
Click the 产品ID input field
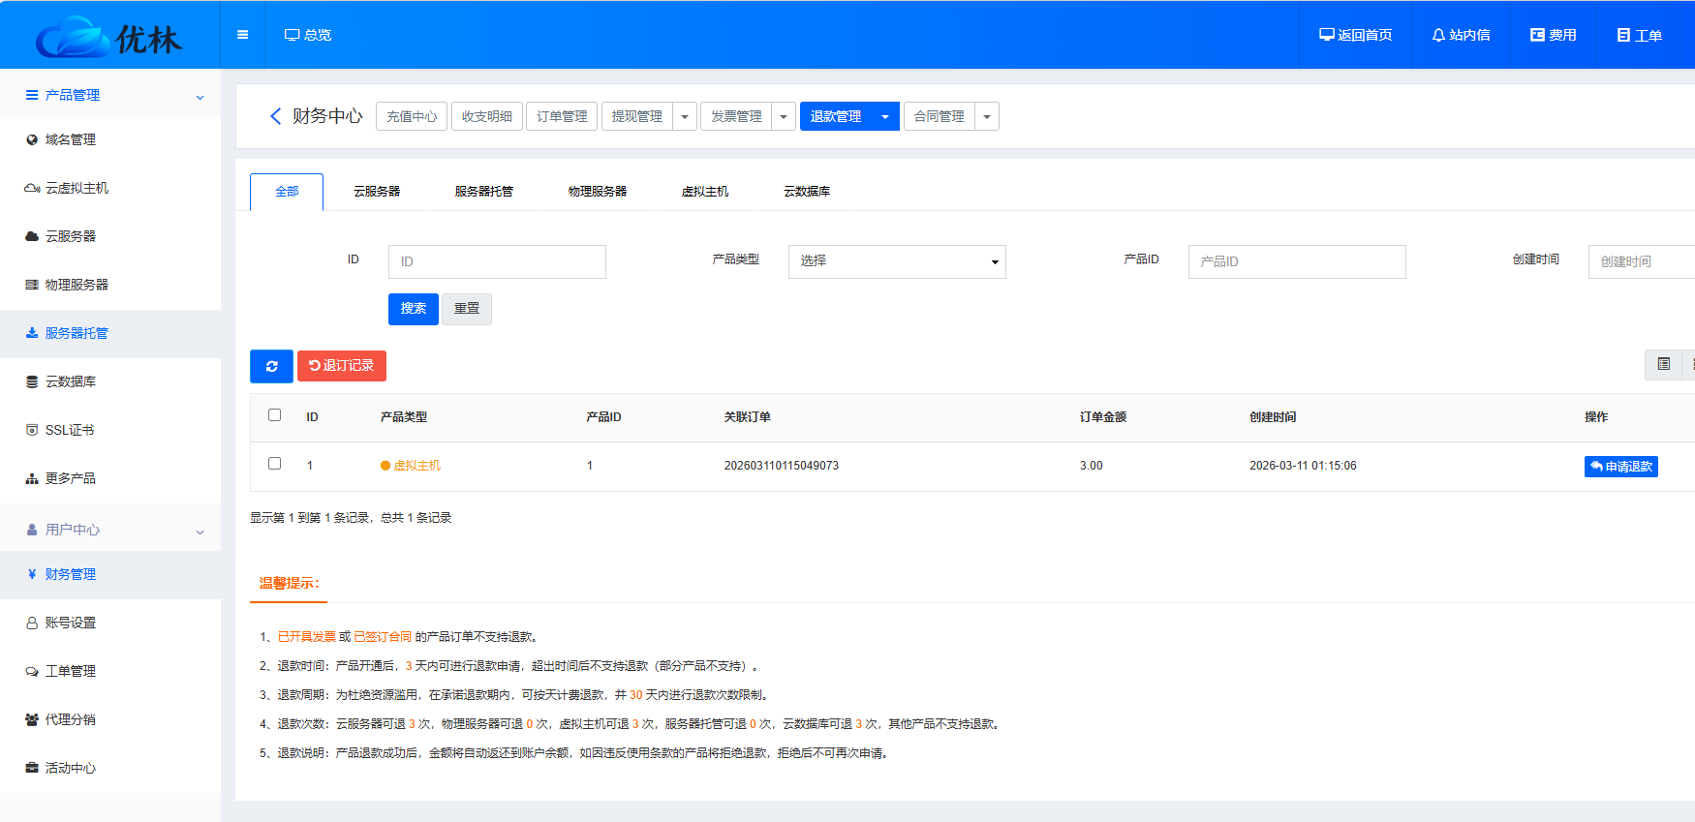(1296, 261)
